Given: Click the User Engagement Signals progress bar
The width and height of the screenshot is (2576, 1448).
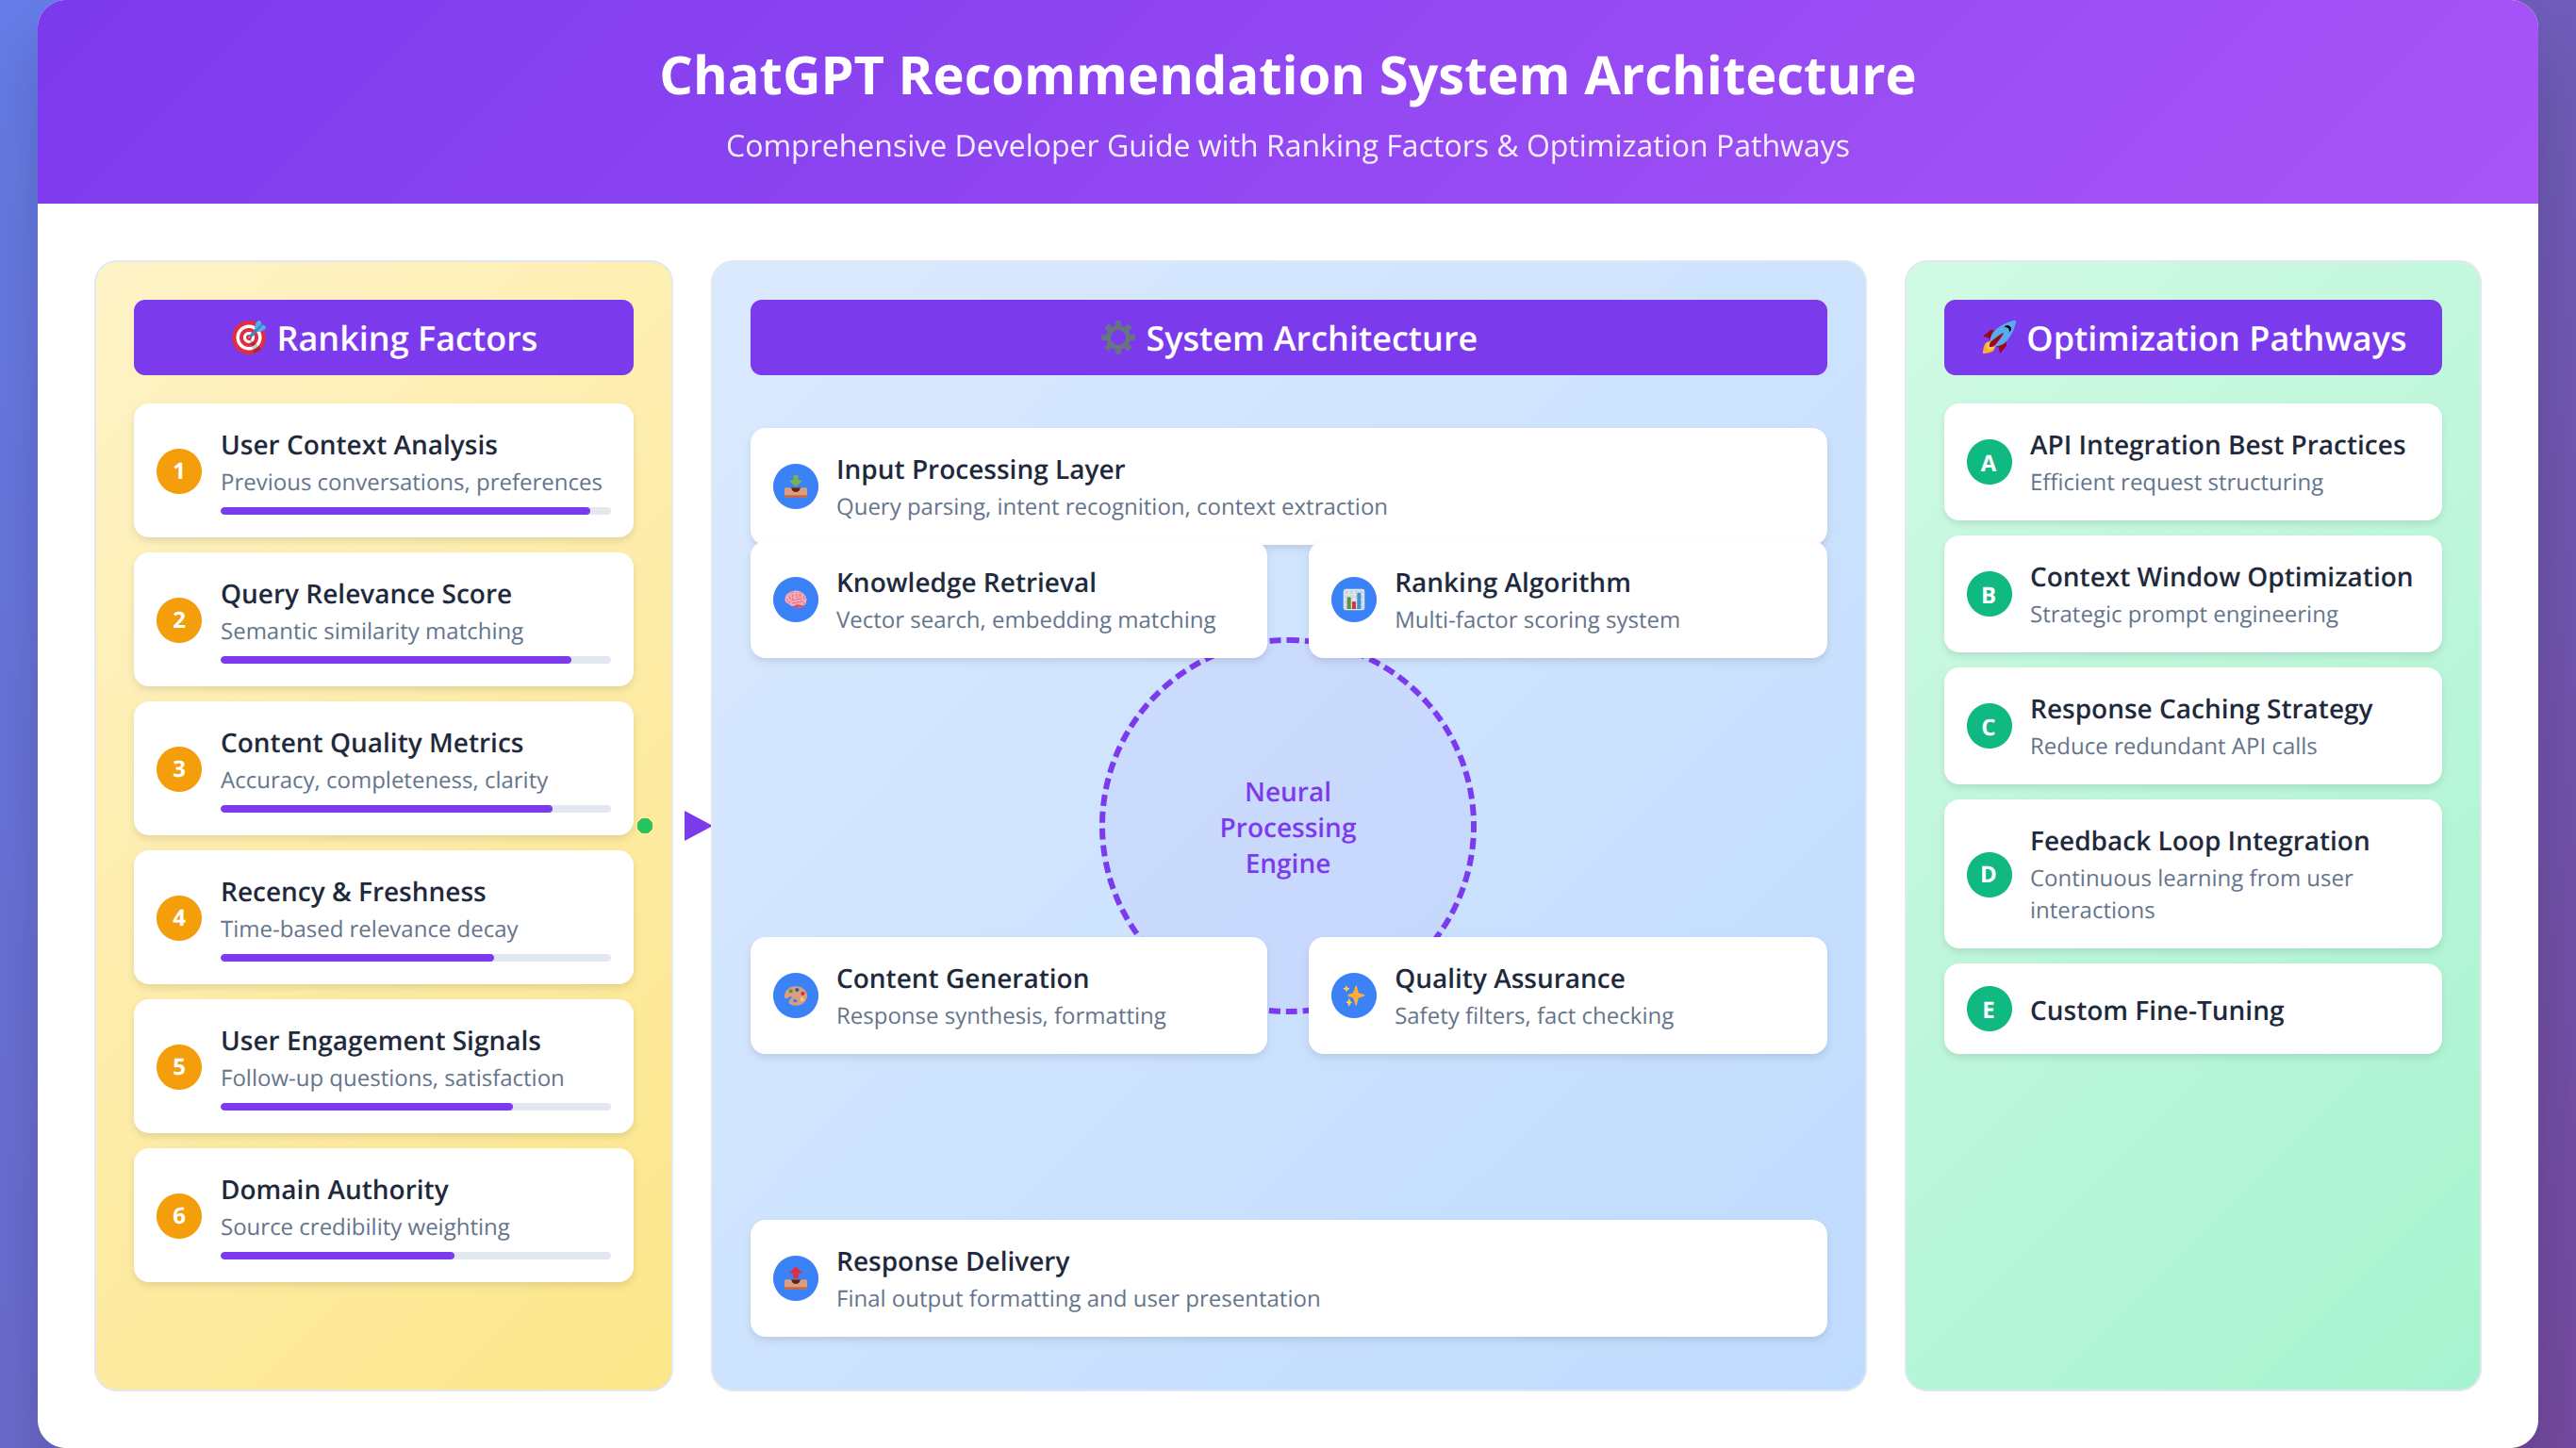Looking at the screenshot, I should click(x=416, y=1107).
